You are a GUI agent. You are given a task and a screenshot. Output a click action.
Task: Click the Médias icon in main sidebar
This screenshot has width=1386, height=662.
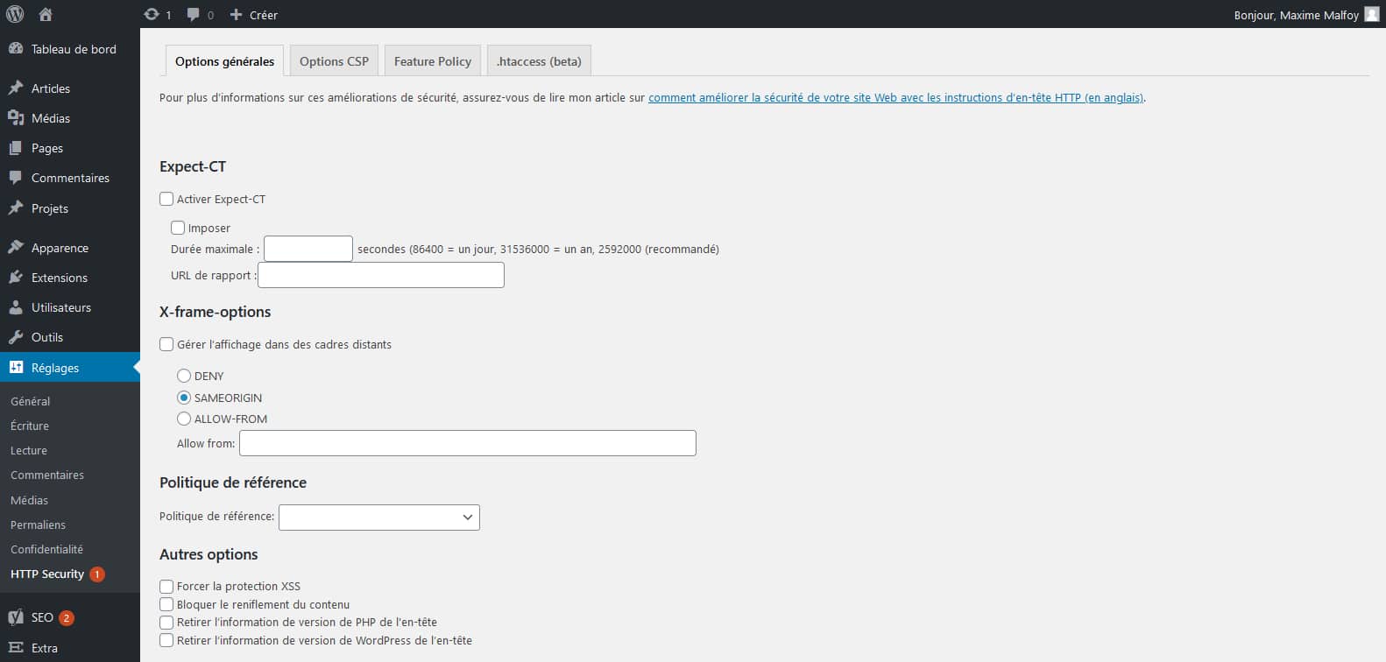[16, 118]
